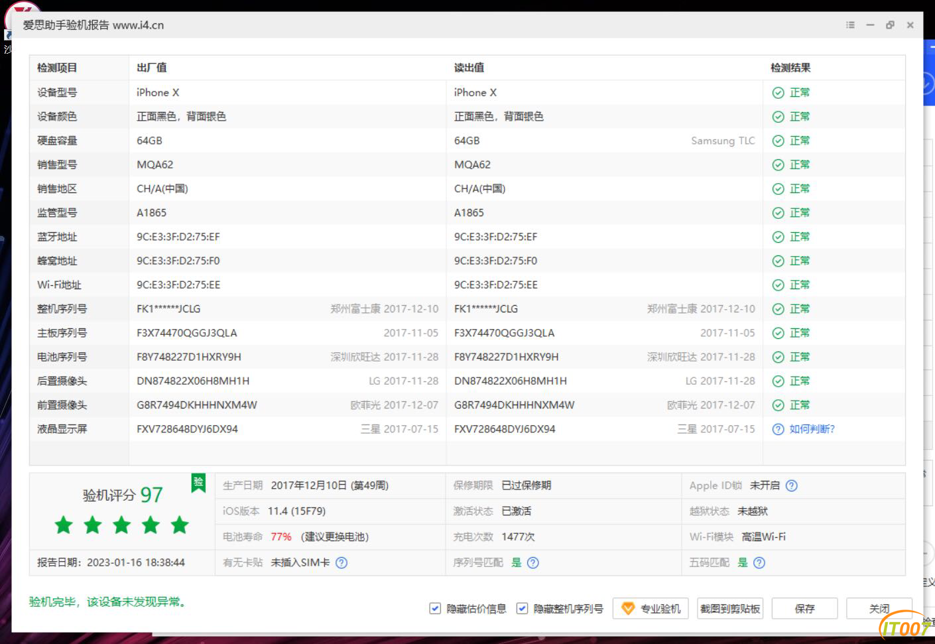The height and width of the screenshot is (644, 935).
Task: Restore down the report window
Action: [890, 25]
